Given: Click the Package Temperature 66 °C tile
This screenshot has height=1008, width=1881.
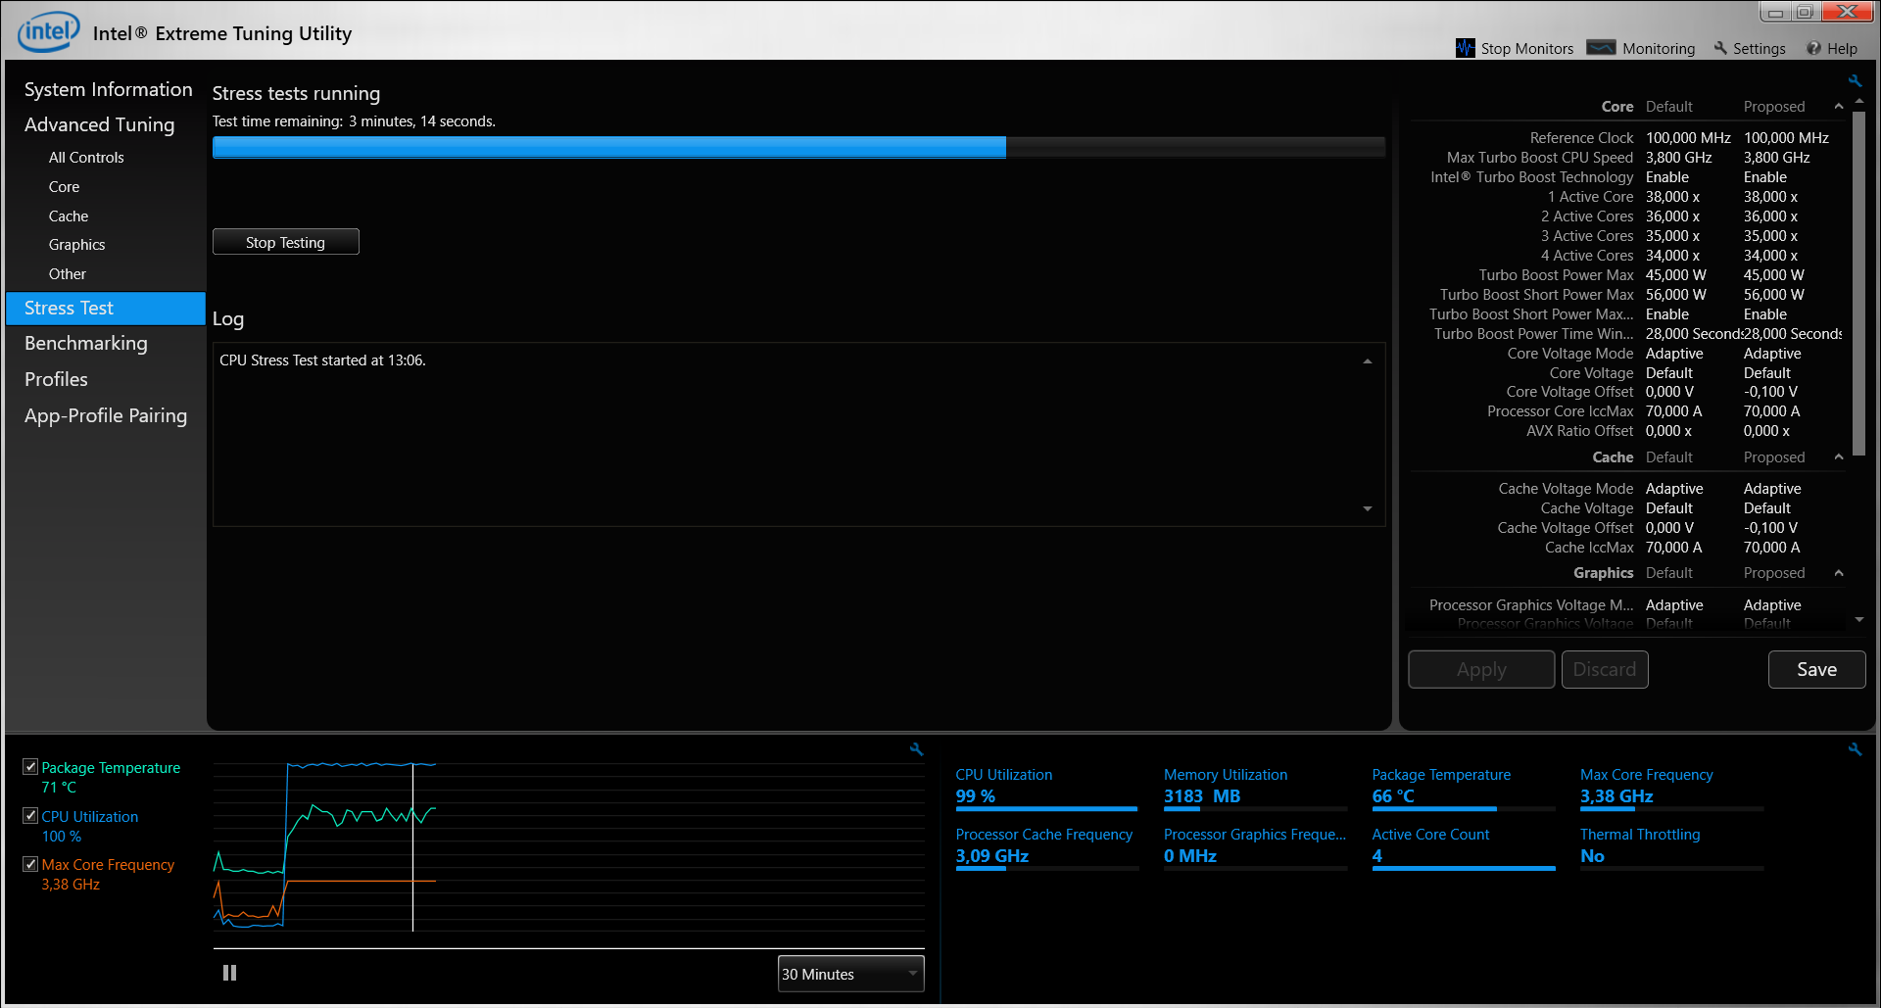Looking at the screenshot, I should point(1464,789).
